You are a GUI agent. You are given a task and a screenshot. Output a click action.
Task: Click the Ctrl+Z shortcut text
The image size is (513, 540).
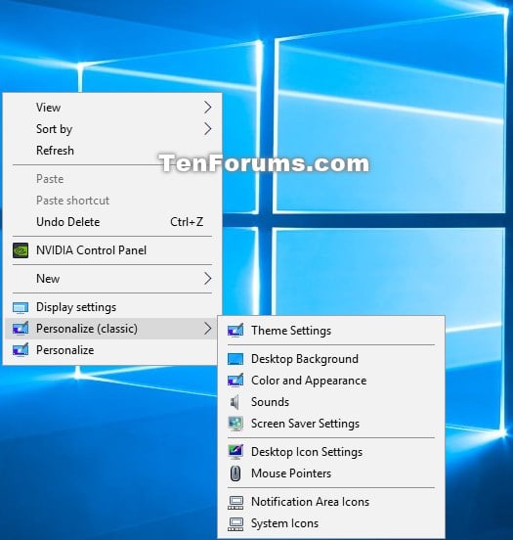click(187, 222)
